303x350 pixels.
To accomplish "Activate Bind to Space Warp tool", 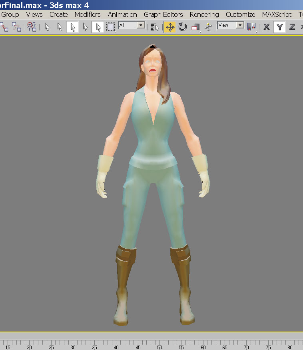I will pos(32,27).
